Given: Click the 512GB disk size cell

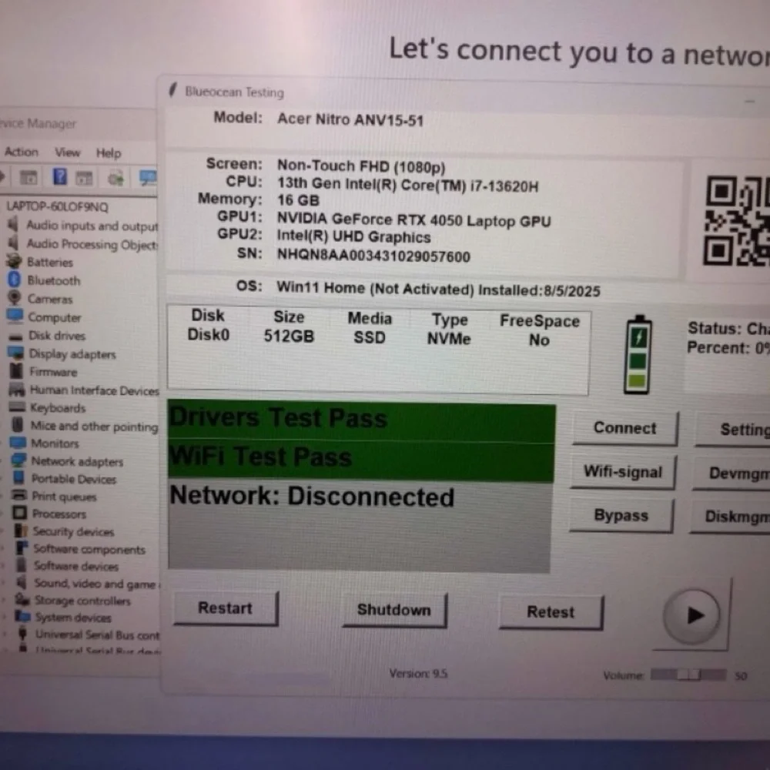Looking at the screenshot, I should click(289, 336).
